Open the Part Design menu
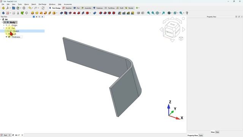This screenshot has height=137, width=243. point(43,4)
